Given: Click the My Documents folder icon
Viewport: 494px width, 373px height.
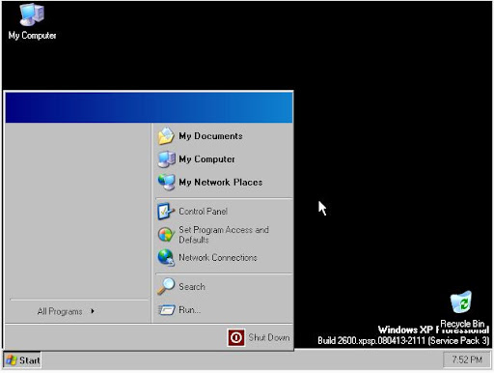Looking at the screenshot, I should [166, 136].
